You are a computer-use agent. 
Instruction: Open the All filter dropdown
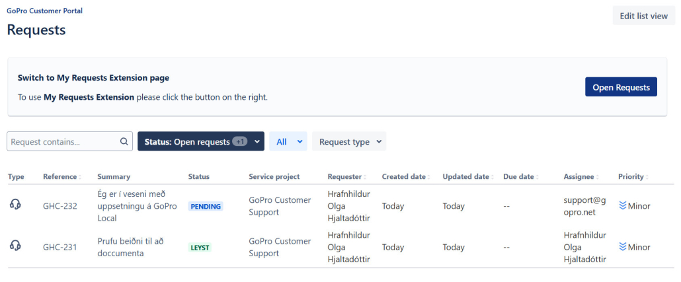point(288,141)
